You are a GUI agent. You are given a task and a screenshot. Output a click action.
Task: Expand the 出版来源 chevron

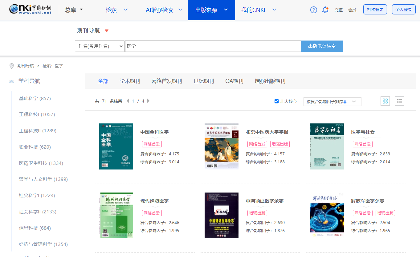pos(226,10)
